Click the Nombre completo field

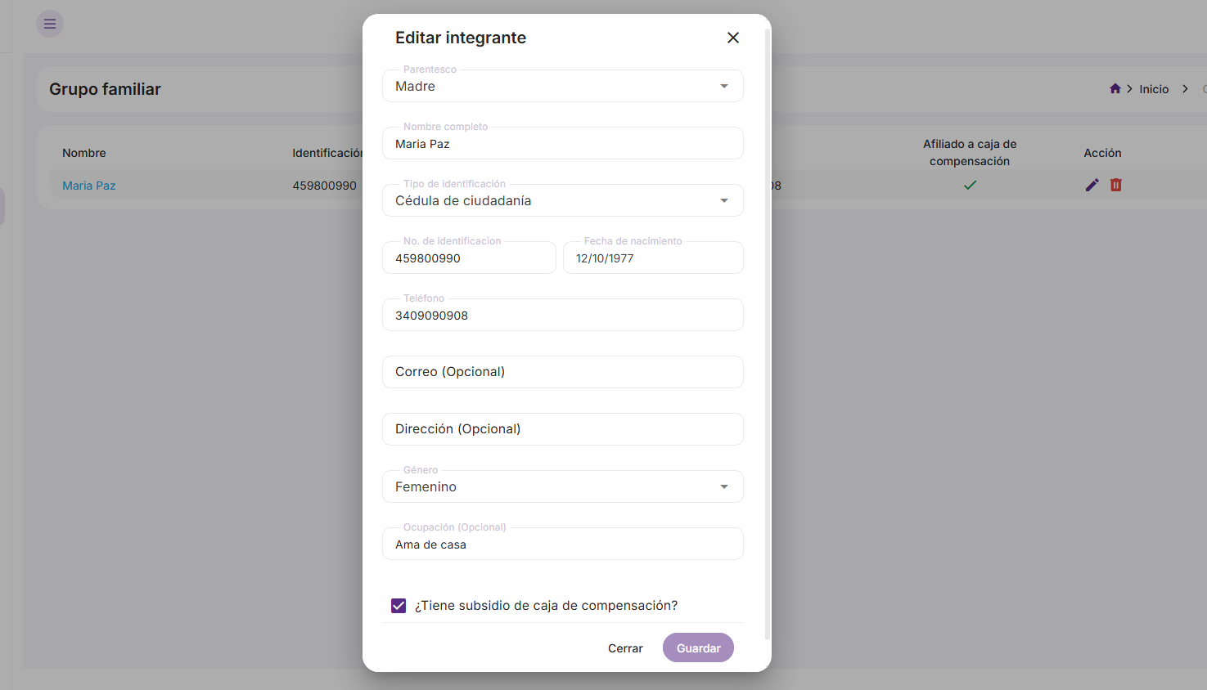[x=563, y=143]
